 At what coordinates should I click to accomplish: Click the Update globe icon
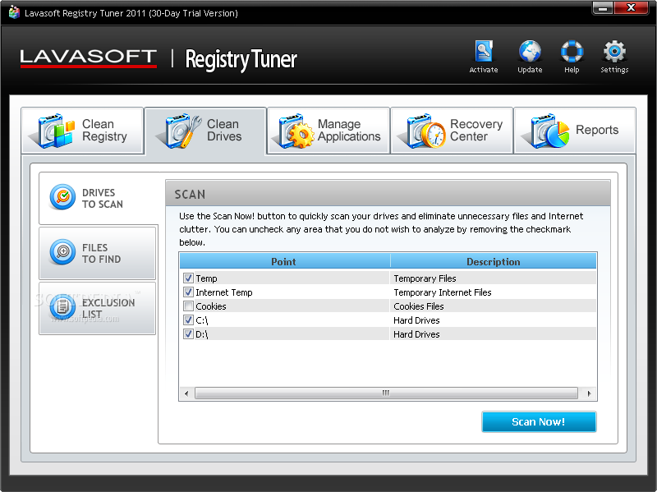530,52
